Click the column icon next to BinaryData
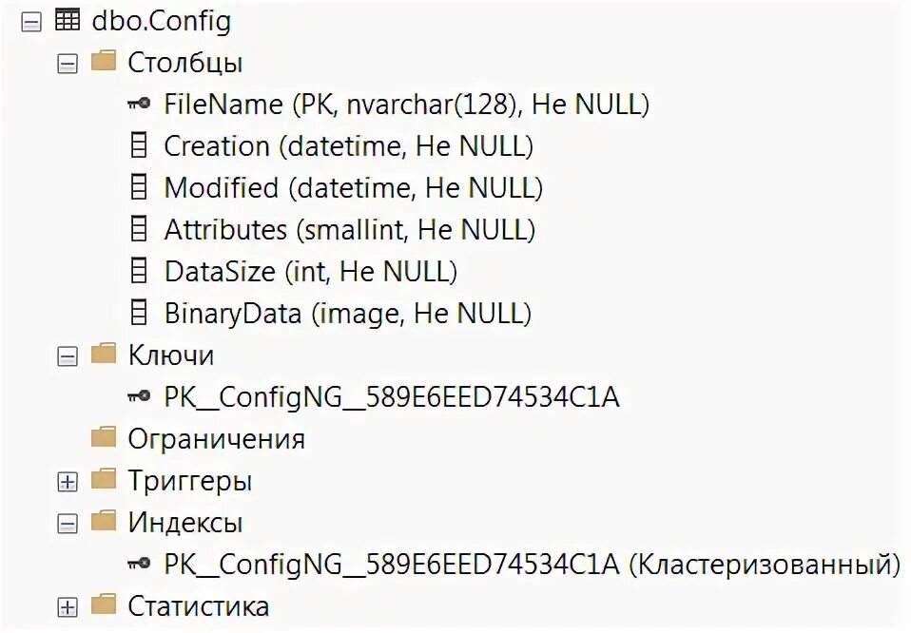 [139, 314]
